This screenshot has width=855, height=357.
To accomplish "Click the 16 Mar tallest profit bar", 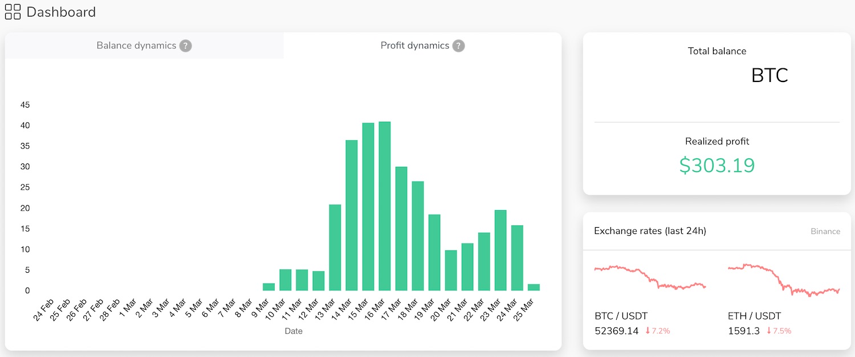I will (x=385, y=206).
